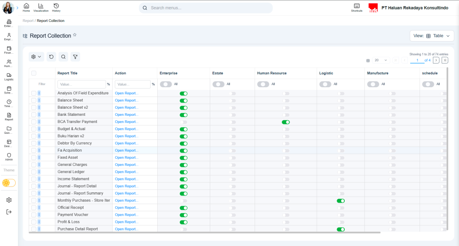459x246 pixels.
Task: Open the Visualization chart icon
Action: pyautogui.click(x=41, y=7)
